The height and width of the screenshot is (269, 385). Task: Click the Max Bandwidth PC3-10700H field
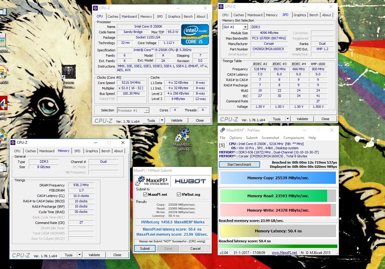(269, 38)
